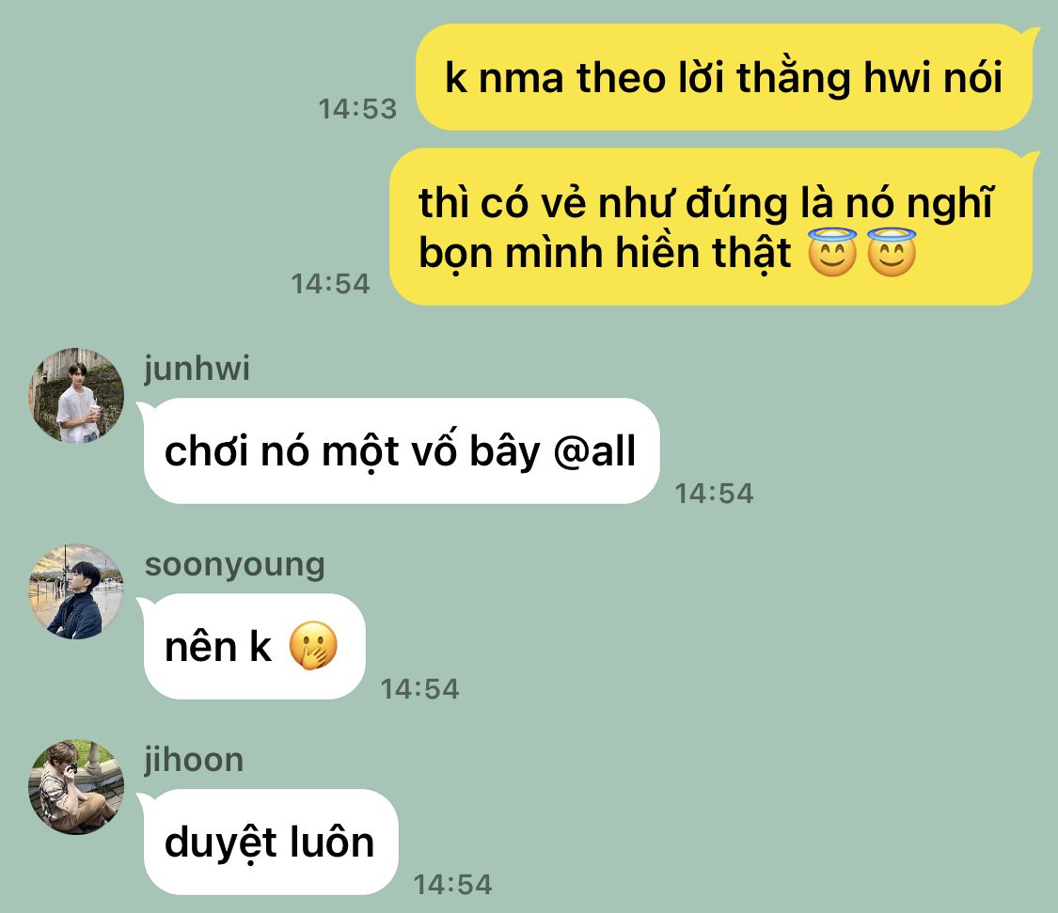Click the timestamp next to soonyoung's message

[419, 689]
